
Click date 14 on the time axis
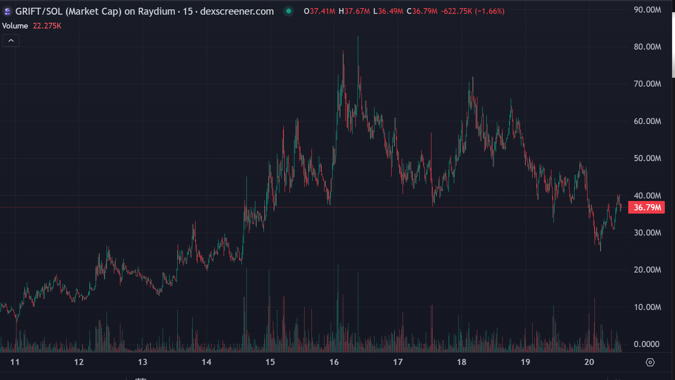(x=207, y=362)
